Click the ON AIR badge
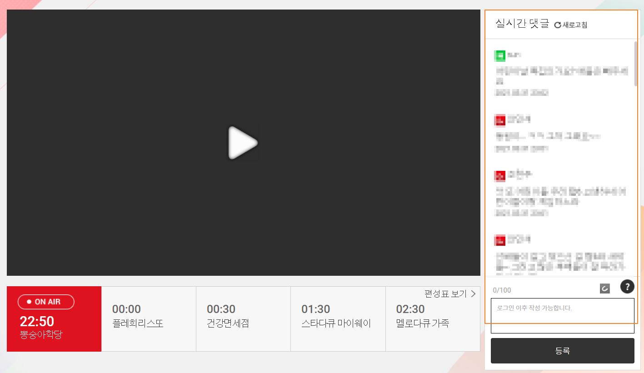The width and height of the screenshot is (644, 373). 46,302
